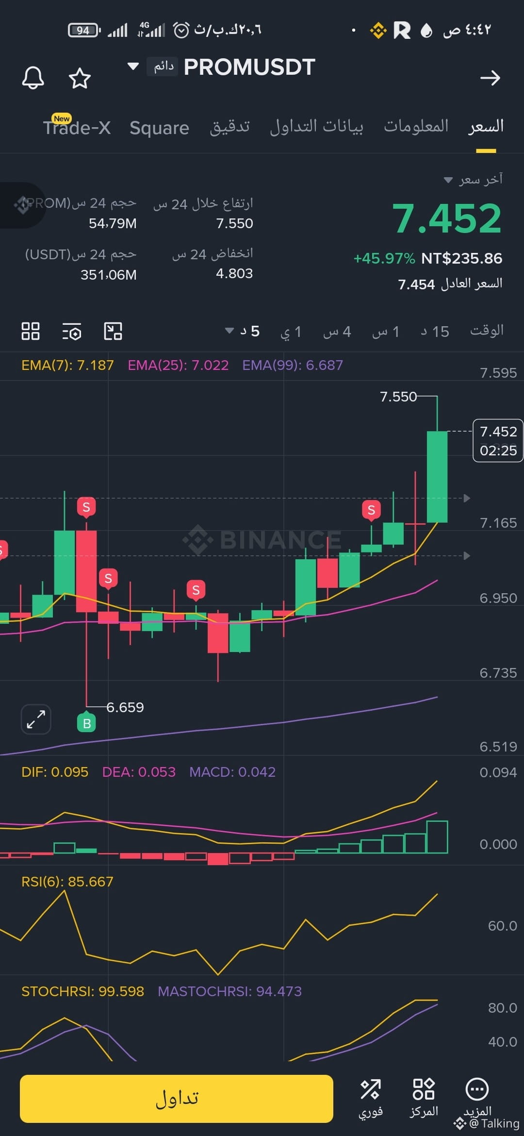Open the بيانات التداول tab

pos(316,127)
